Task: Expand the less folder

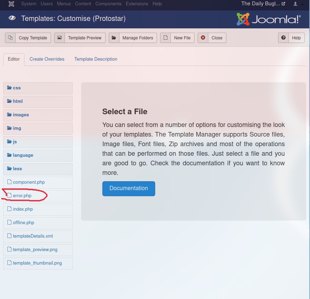Action: (x=38, y=169)
